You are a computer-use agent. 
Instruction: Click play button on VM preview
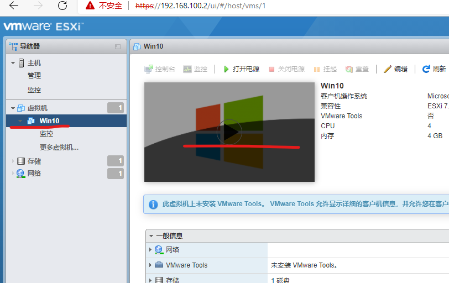(229, 132)
